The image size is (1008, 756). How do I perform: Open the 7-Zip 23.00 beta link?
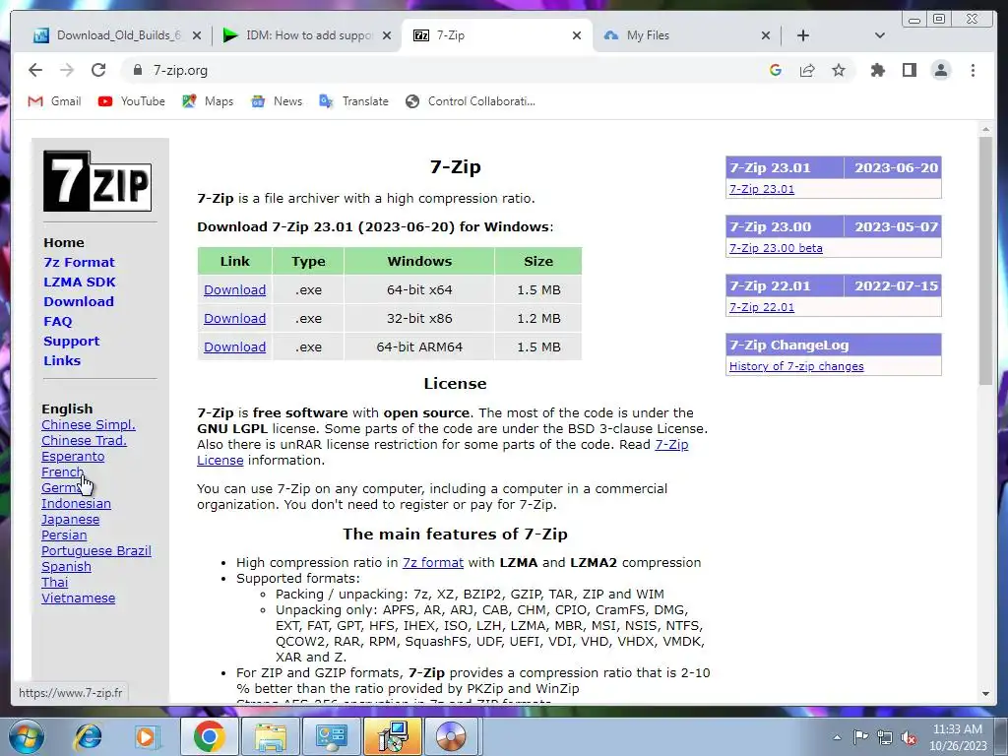[x=776, y=248]
